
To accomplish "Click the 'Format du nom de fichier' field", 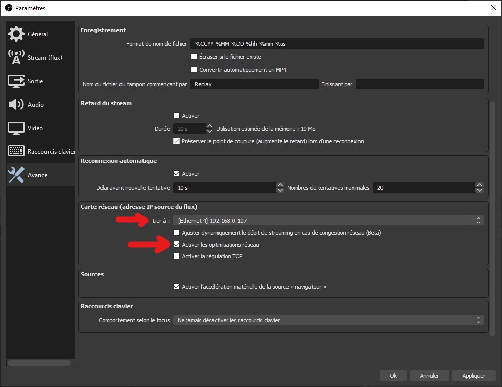I will coord(337,44).
